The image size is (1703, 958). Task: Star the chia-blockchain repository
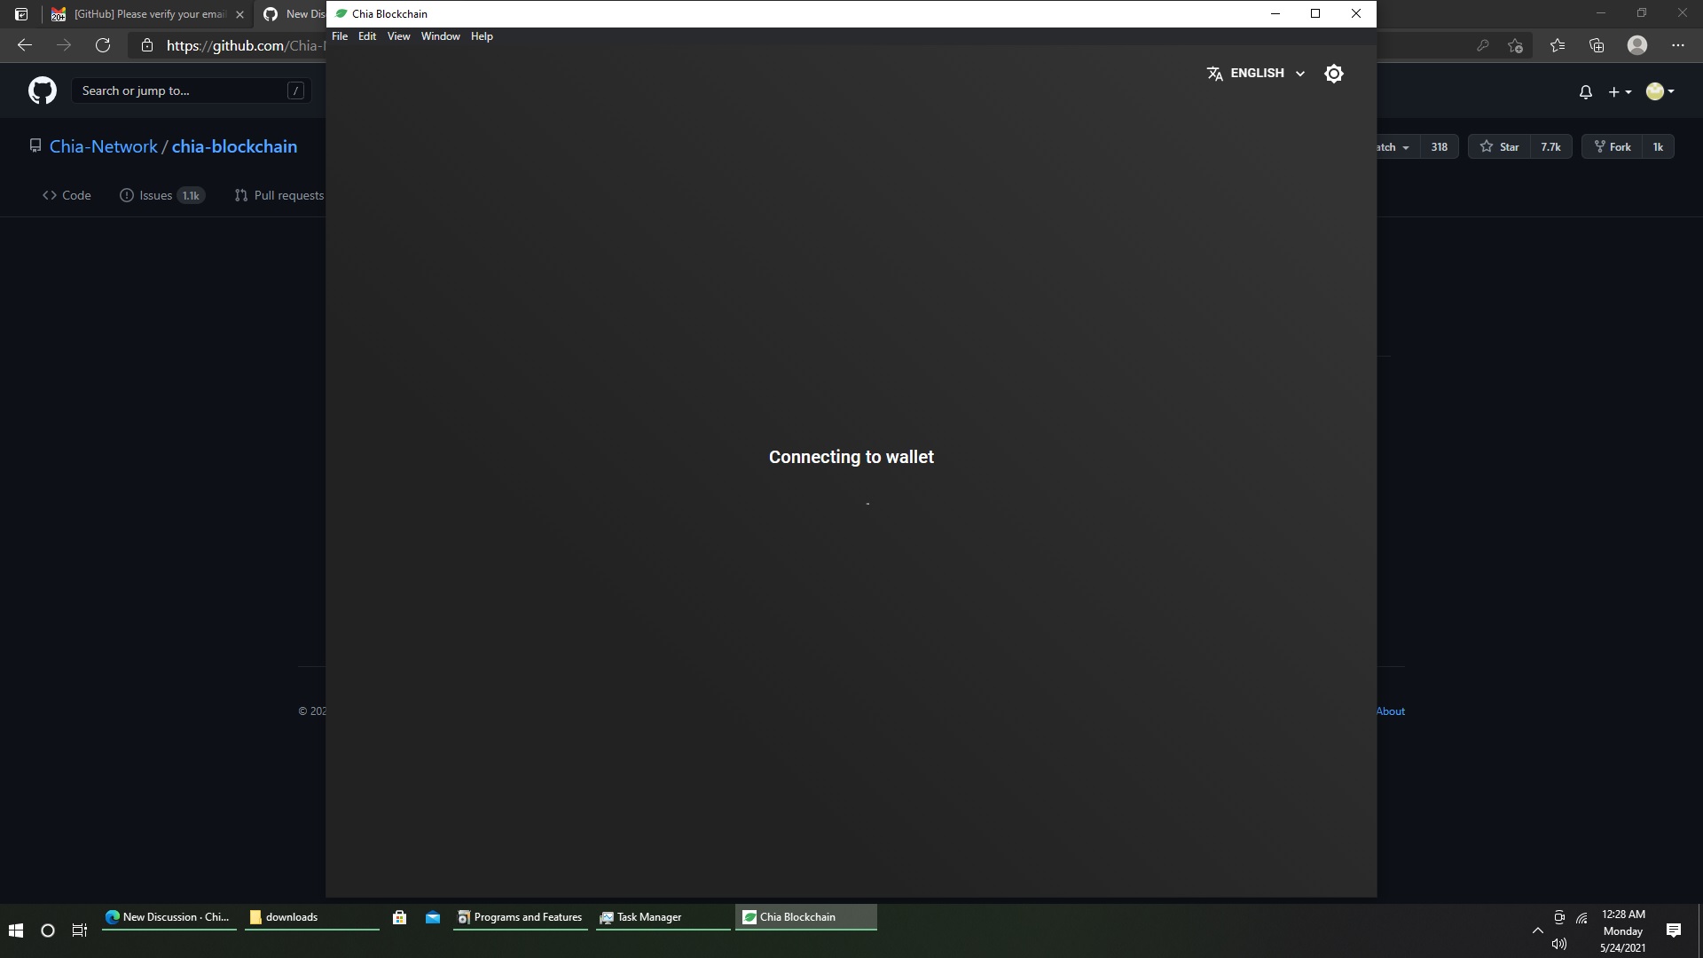click(x=1499, y=147)
